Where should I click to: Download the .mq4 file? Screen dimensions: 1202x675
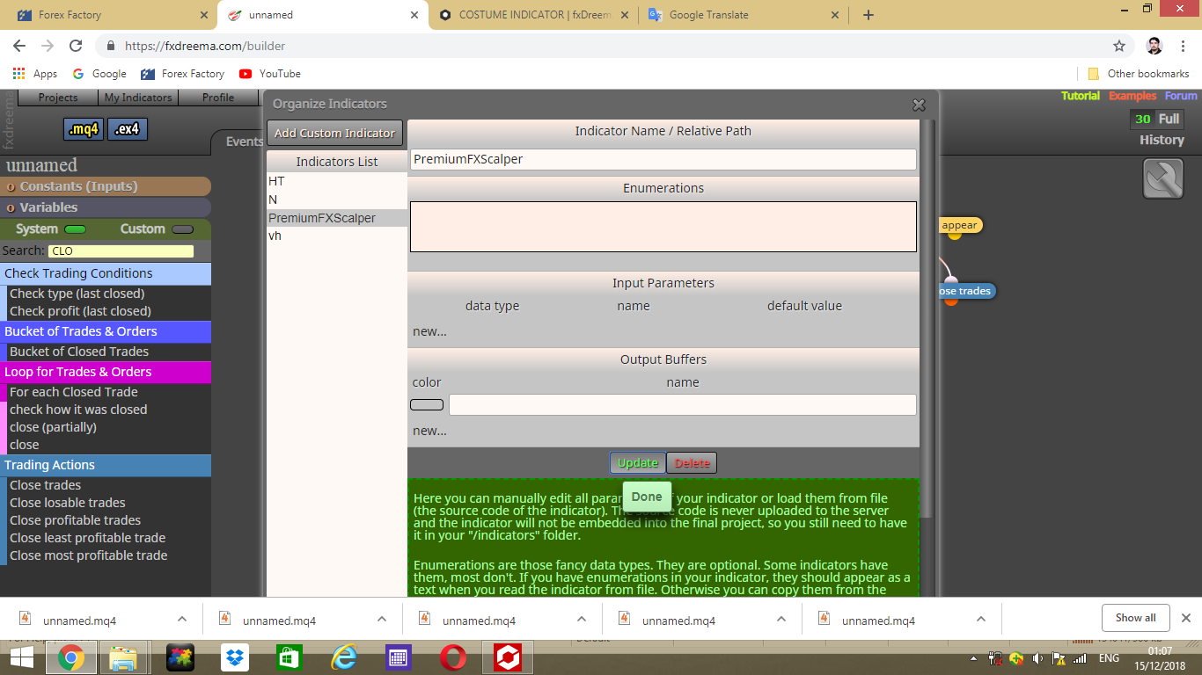point(84,130)
